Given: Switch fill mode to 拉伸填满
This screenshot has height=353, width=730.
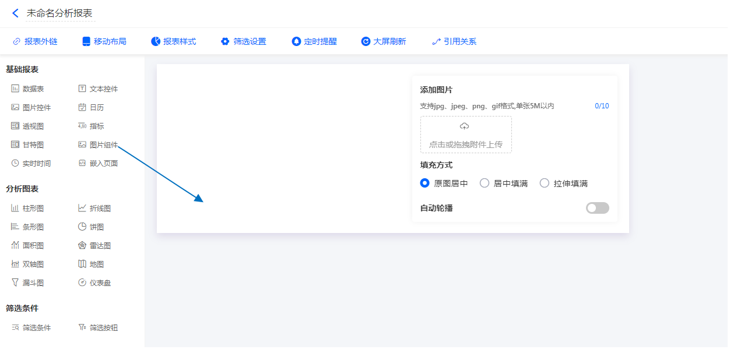Looking at the screenshot, I should point(545,183).
